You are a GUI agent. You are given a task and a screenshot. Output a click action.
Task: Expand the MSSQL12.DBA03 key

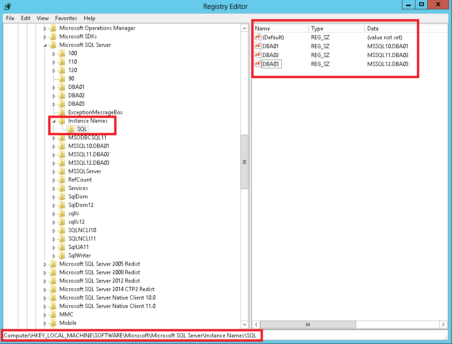click(x=54, y=163)
